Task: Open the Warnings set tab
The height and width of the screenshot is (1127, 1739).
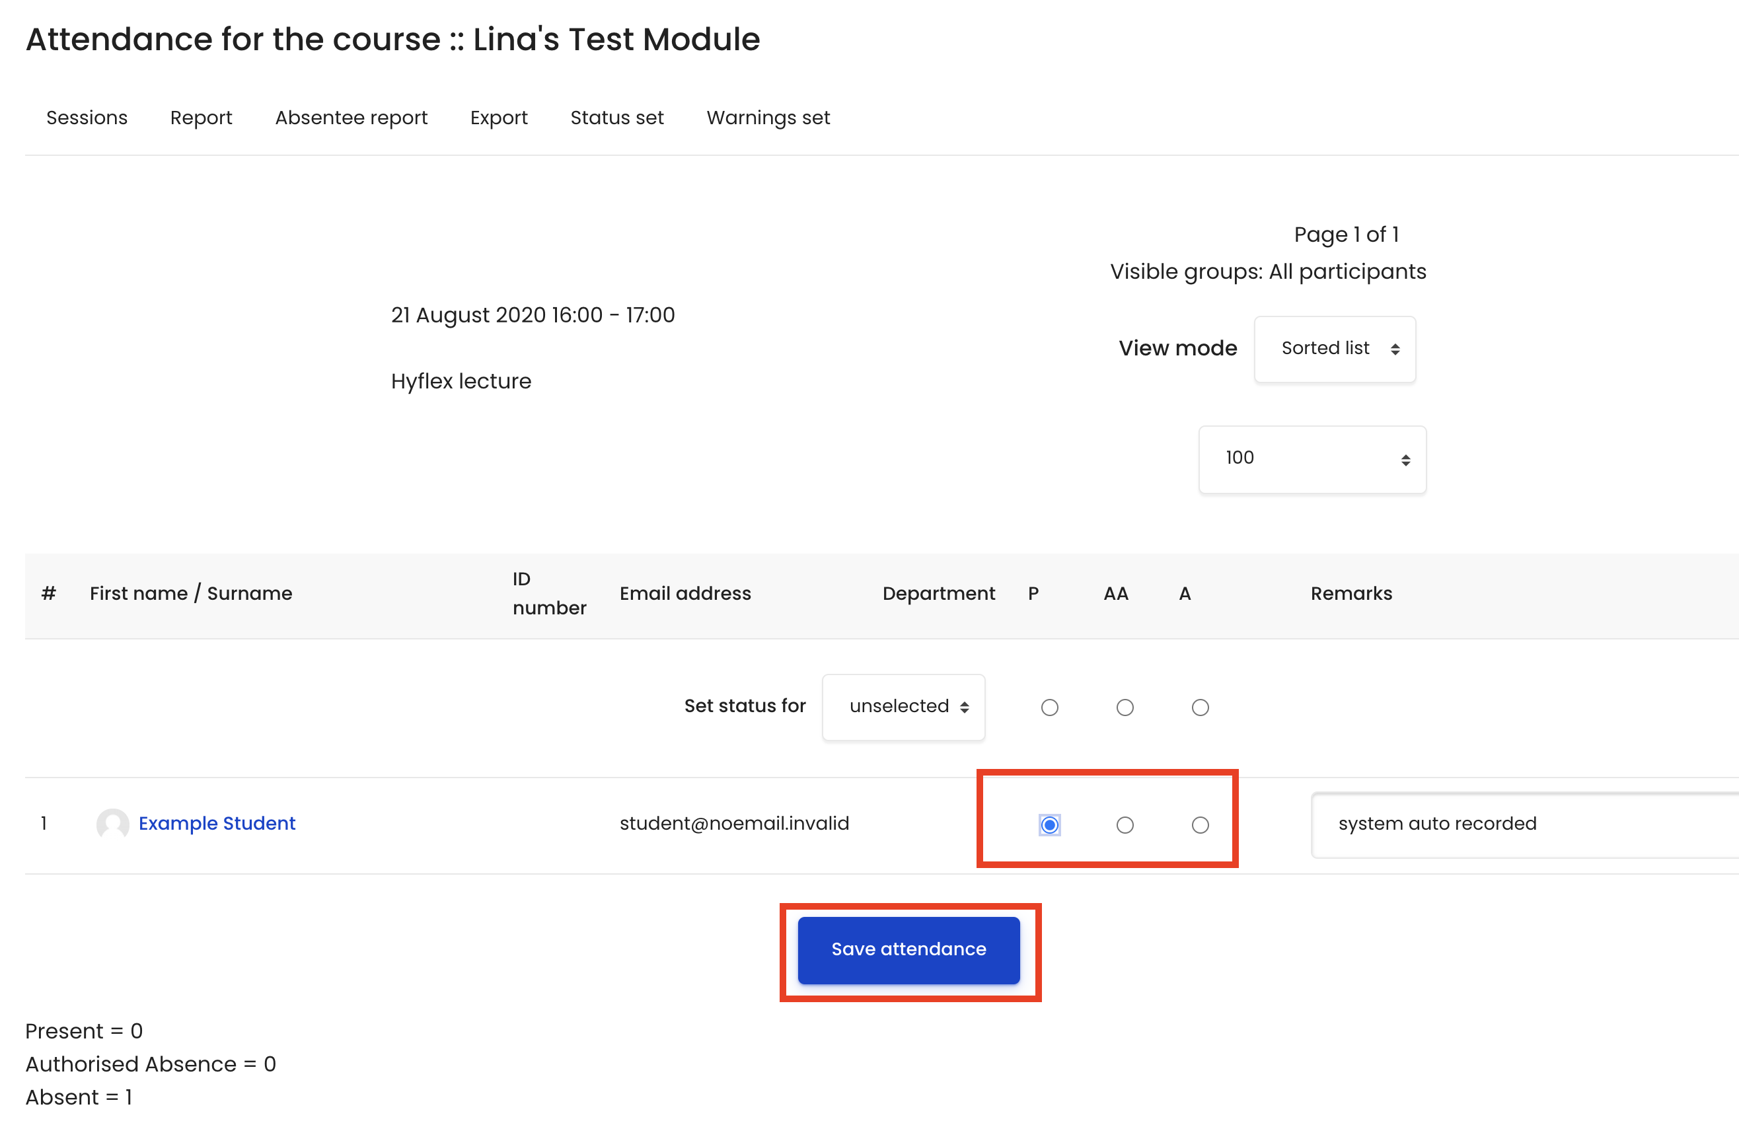Action: (x=768, y=118)
